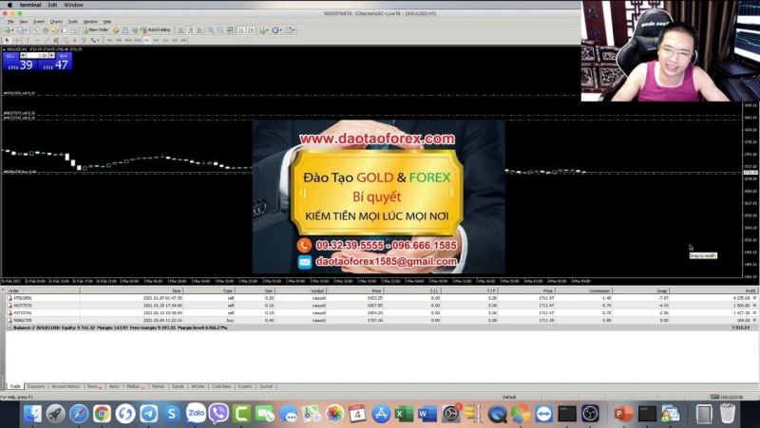The image size is (760, 428).
Task: Switch to the Journal tab
Action: [266, 386]
